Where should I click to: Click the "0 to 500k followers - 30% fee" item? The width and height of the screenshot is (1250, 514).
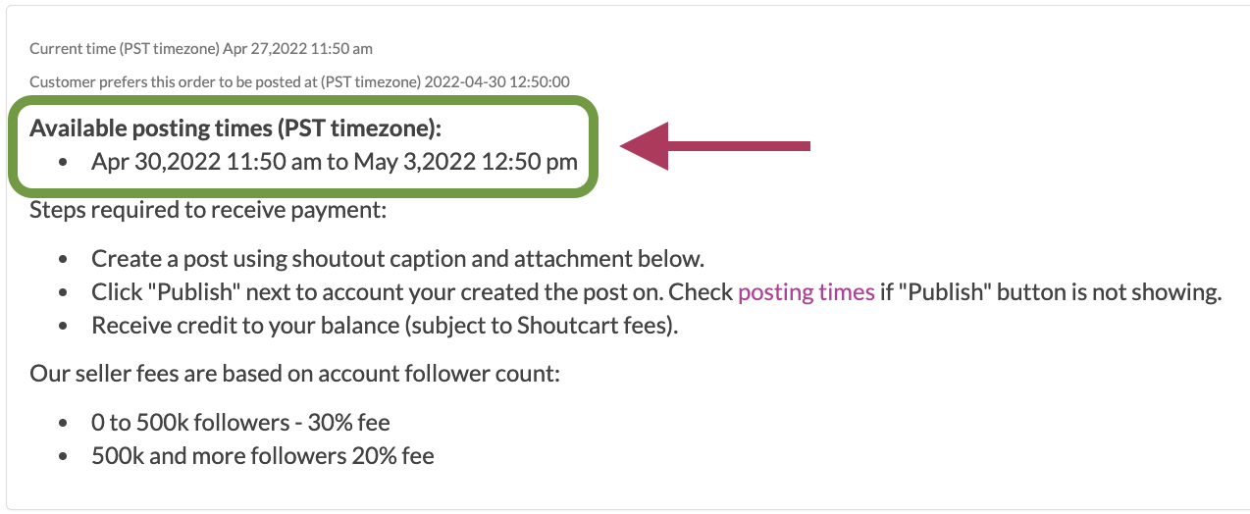click(240, 423)
